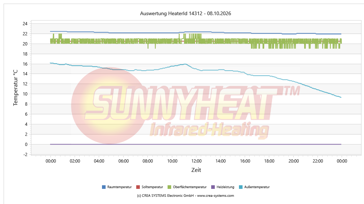Click the 06:00 time axis label
Image resolution: width=364 pixels, height=204 pixels.
coord(124,161)
